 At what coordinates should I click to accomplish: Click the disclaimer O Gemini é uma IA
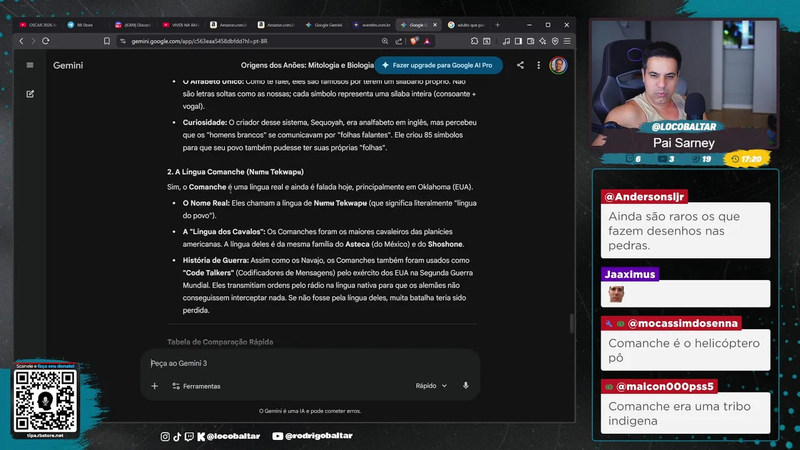coord(310,411)
